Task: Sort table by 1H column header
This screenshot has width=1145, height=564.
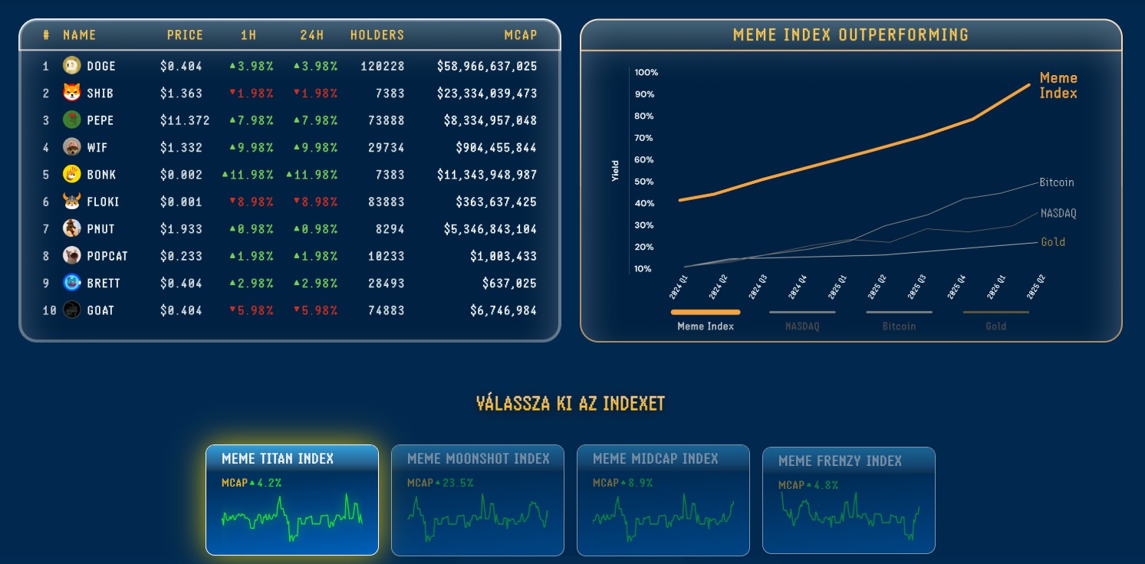Action: (x=248, y=35)
